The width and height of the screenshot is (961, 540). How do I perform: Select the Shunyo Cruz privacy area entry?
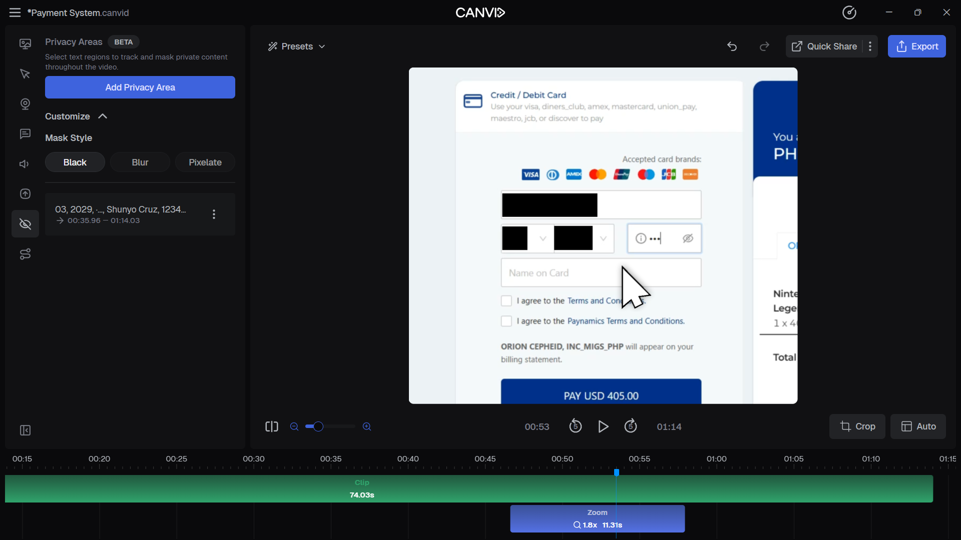click(140, 214)
